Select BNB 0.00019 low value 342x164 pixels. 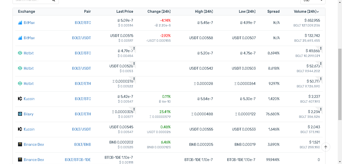point(245,145)
